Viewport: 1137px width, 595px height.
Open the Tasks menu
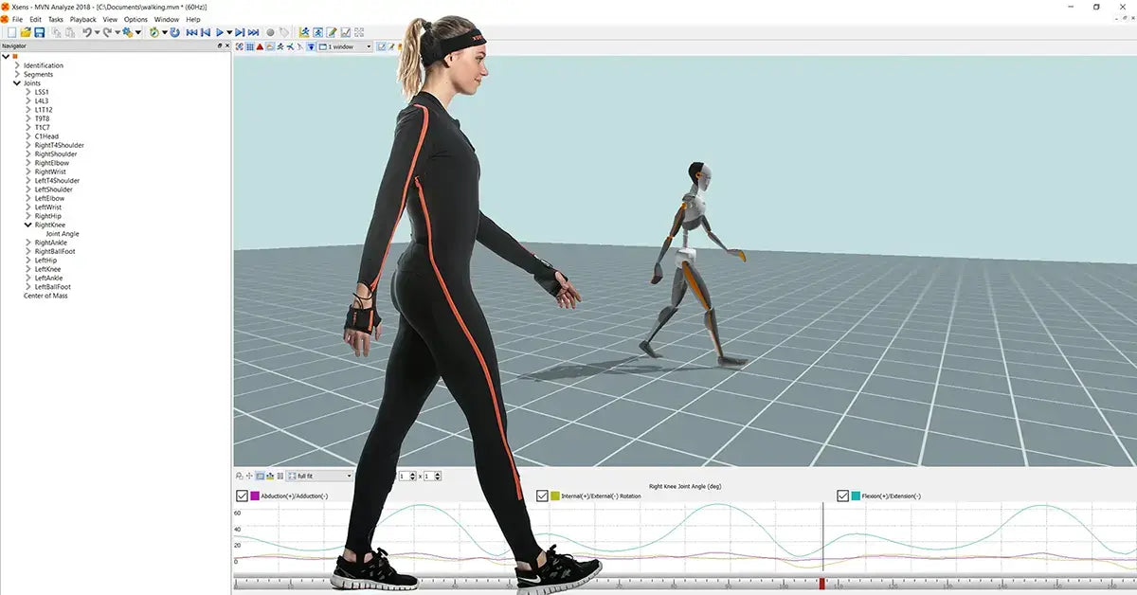click(56, 19)
